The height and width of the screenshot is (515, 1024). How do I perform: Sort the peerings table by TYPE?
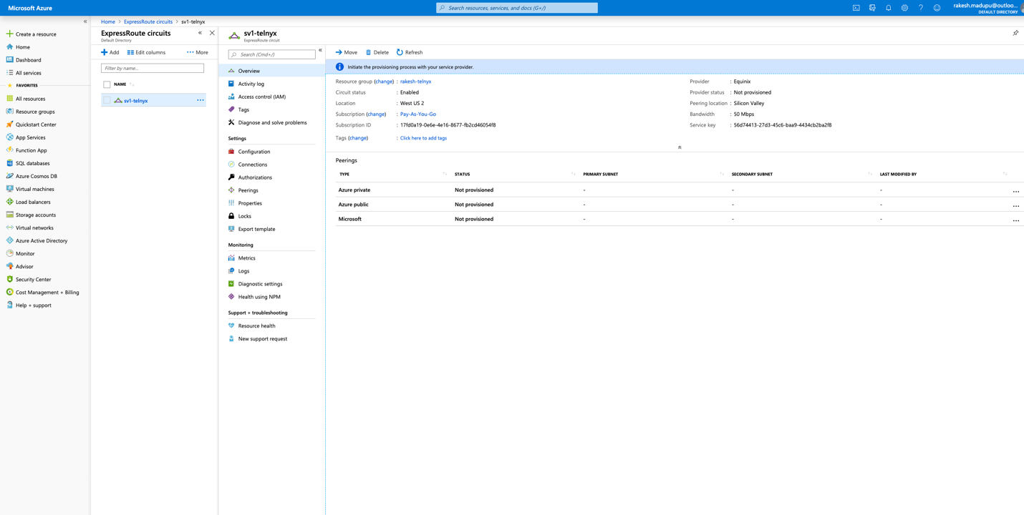[x=344, y=174]
